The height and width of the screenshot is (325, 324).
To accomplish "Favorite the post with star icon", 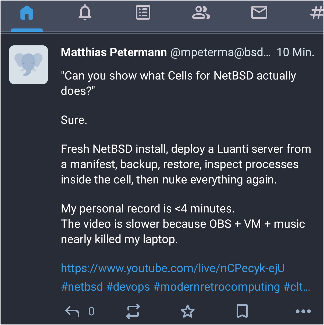I will (187, 311).
